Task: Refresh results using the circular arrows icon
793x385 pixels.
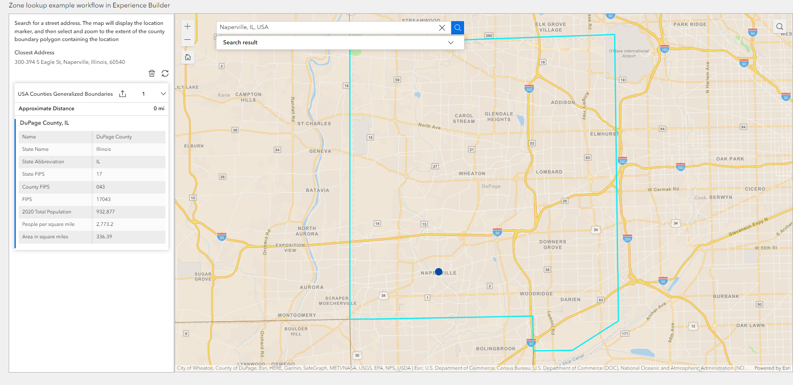Action: [165, 73]
